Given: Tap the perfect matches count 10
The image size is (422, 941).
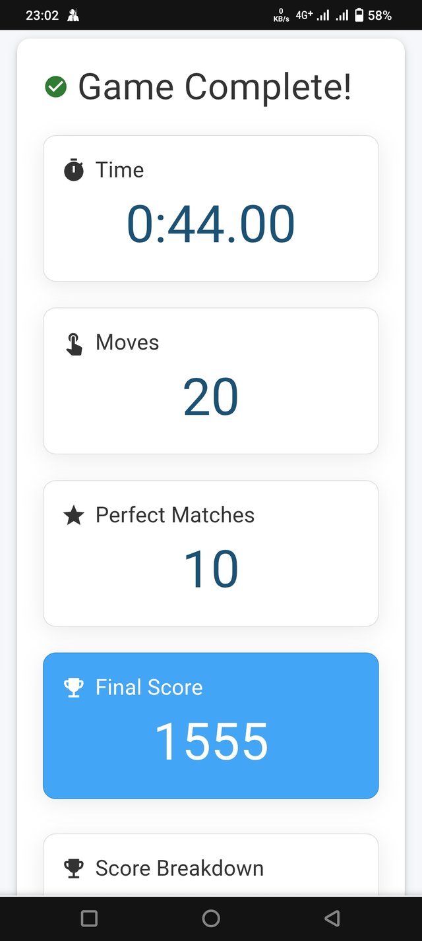Looking at the screenshot, I should 211,569.
